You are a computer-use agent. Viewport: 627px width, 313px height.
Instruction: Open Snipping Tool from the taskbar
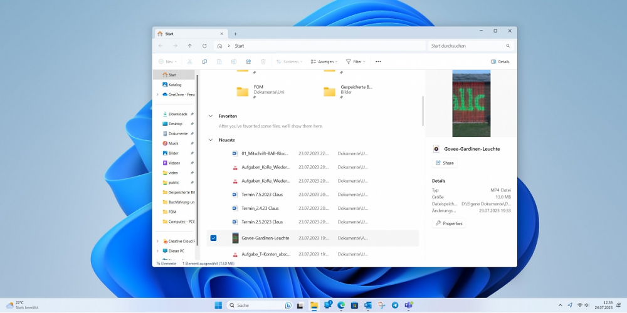(381, 305)
